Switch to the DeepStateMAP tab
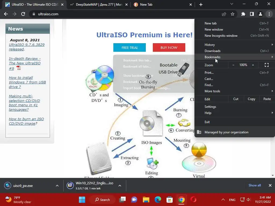Screen dimensions: 275x206 pos(99,5)
